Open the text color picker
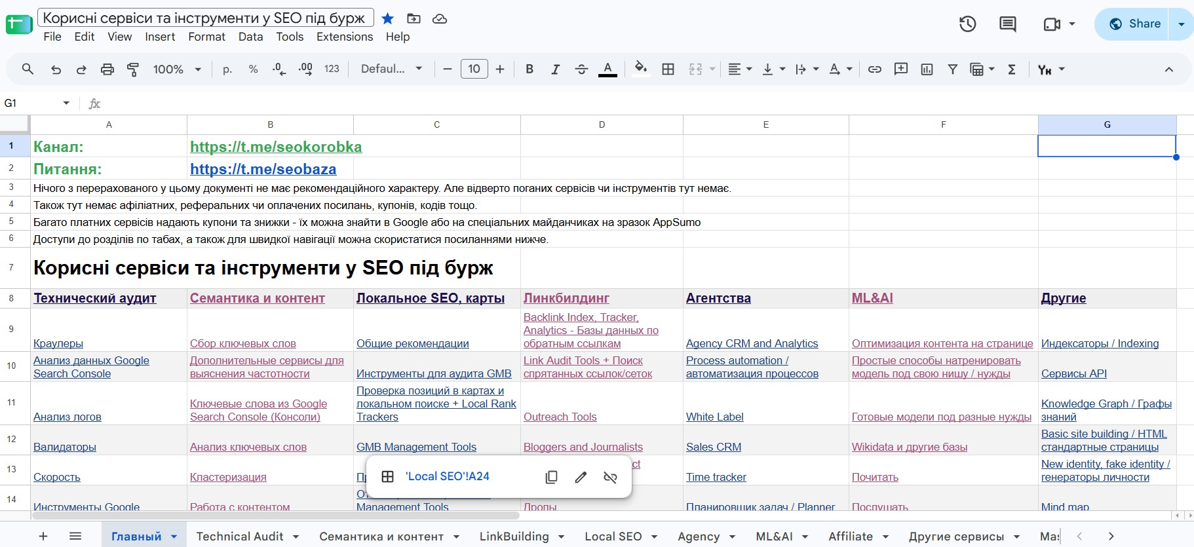Screen dimensions: 1194x547 [607, 69]
